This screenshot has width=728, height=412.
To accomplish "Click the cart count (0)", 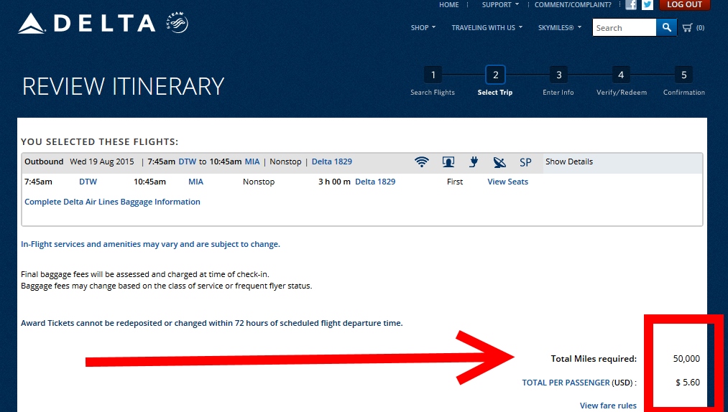I will coord(700,28).
